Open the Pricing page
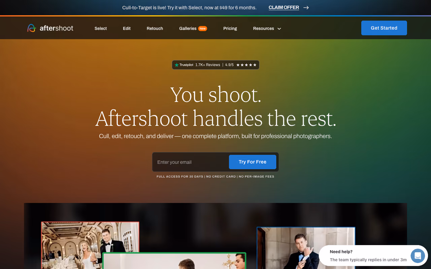Viewport: 431px width, 269px height. (x=230, y=29)
